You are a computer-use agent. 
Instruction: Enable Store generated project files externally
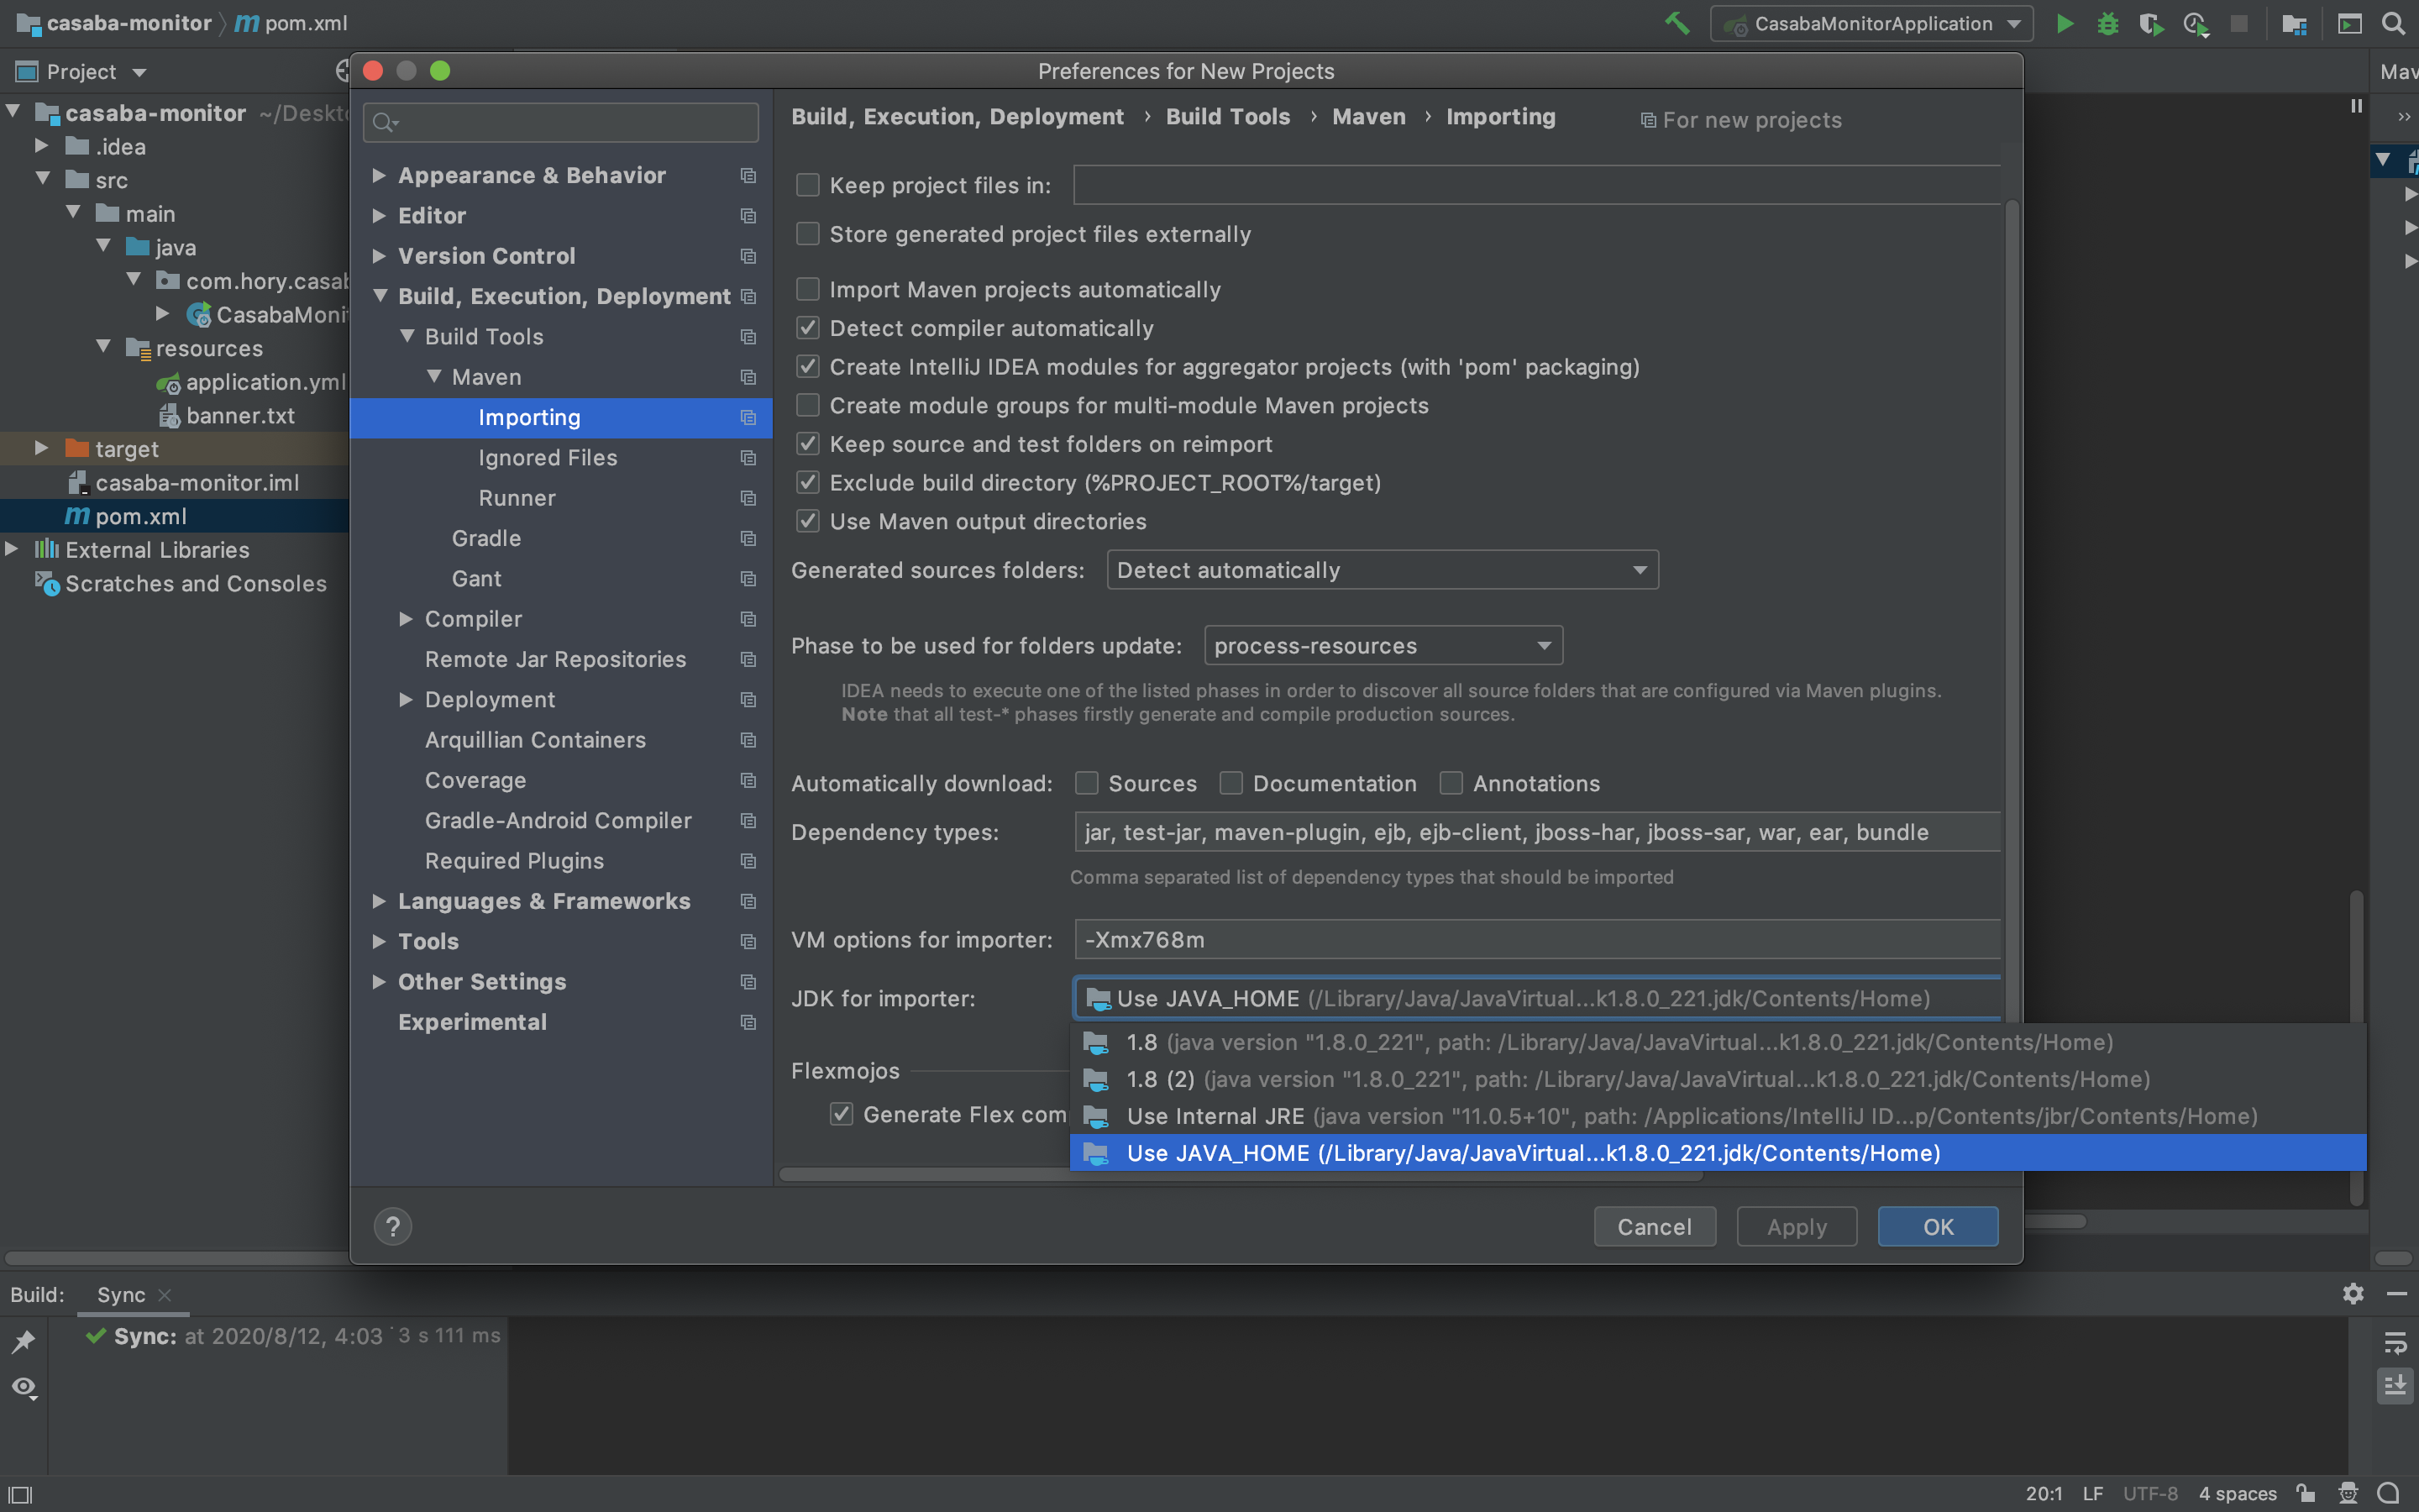808,234
